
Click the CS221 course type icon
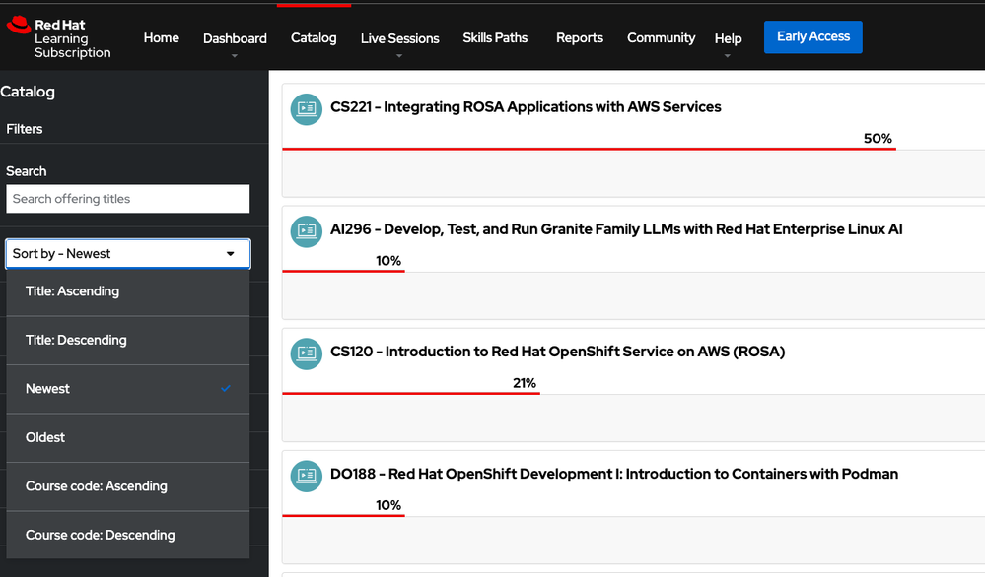tap(307, 108)
